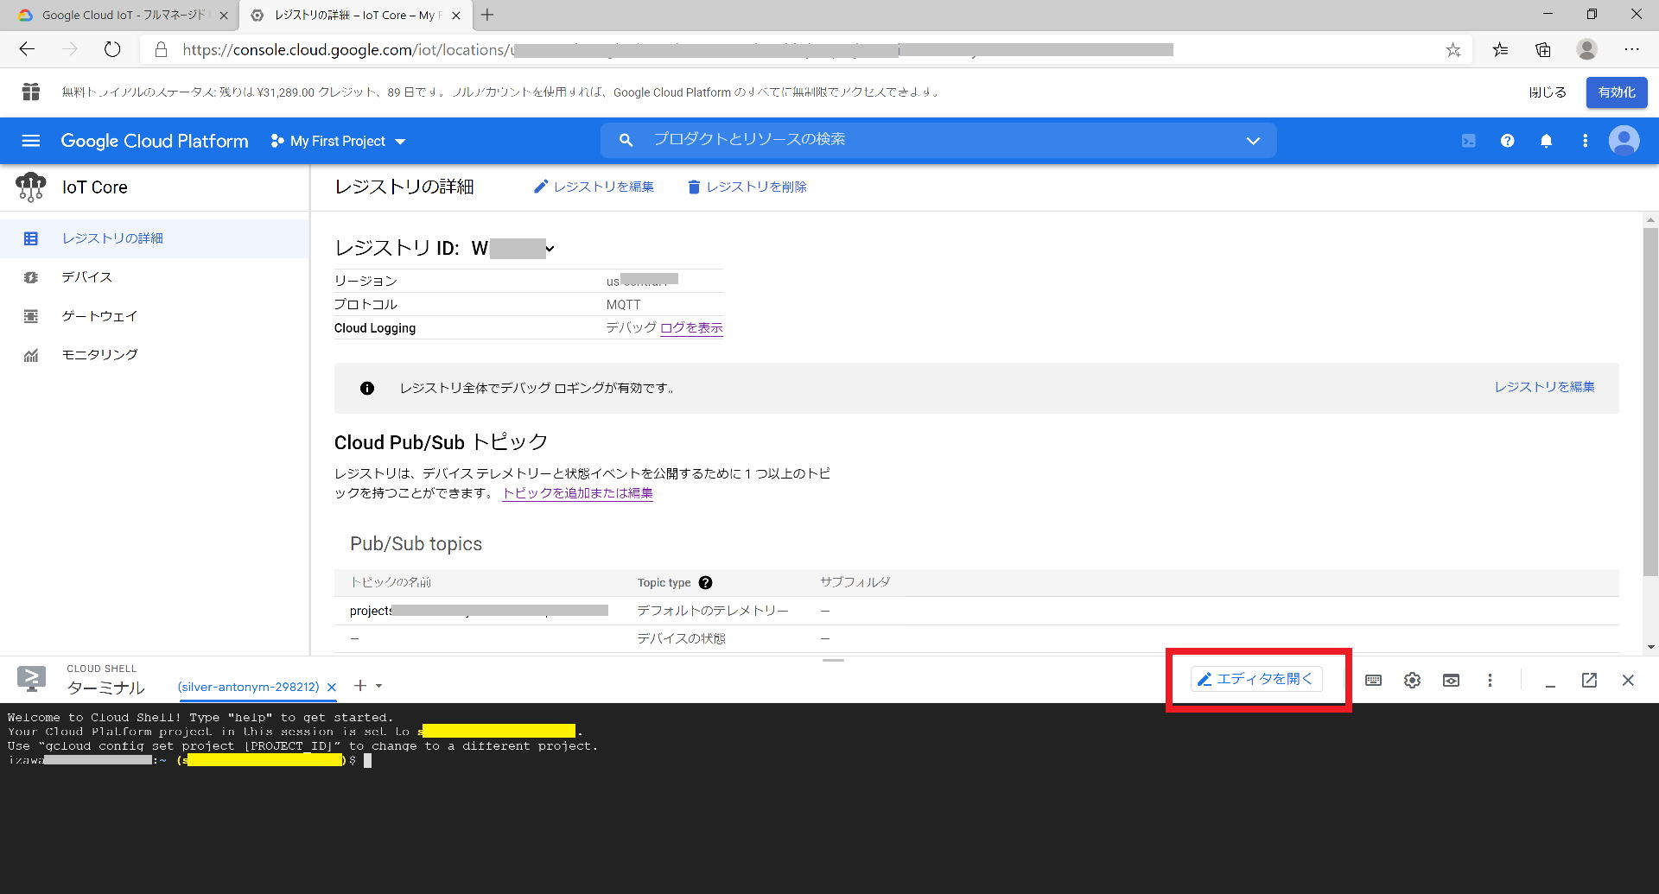Screen dimensions: 1659x894
Task: Open the new terminal tab dropdown arrow
Action: tap(378, 686)
